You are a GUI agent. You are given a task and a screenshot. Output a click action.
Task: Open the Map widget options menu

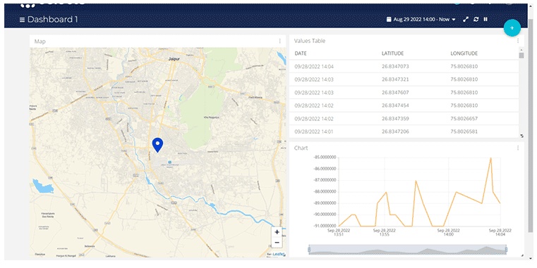[280, 41]
